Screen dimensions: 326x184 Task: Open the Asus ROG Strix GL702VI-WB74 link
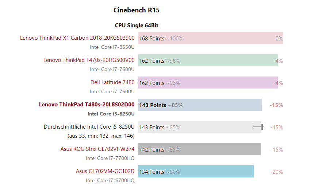(97, 149)
